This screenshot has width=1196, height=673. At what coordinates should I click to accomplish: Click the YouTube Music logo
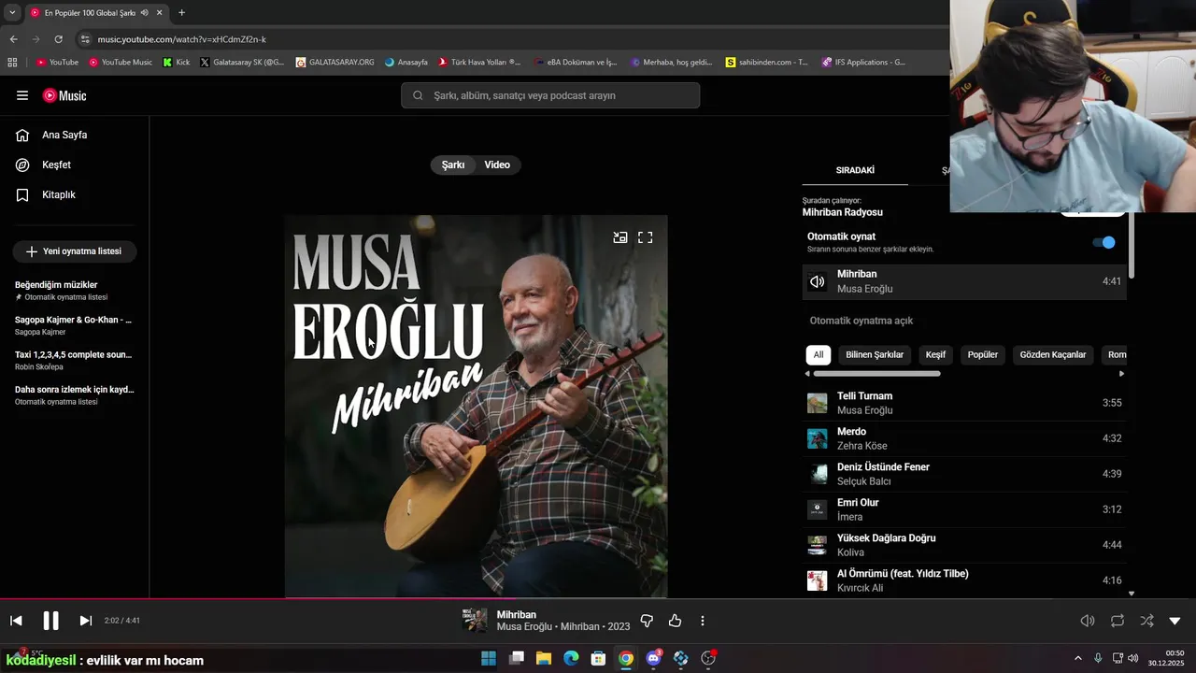tap(64, 95)
